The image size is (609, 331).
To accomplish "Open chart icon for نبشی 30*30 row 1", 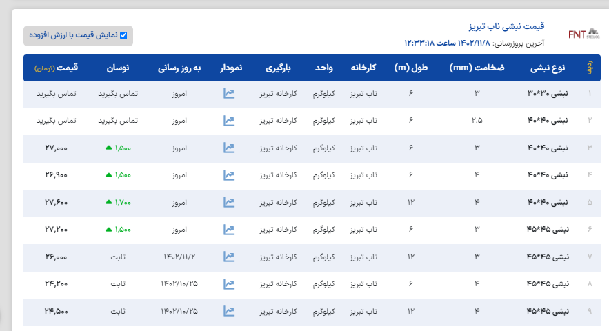I will [229, 94].
